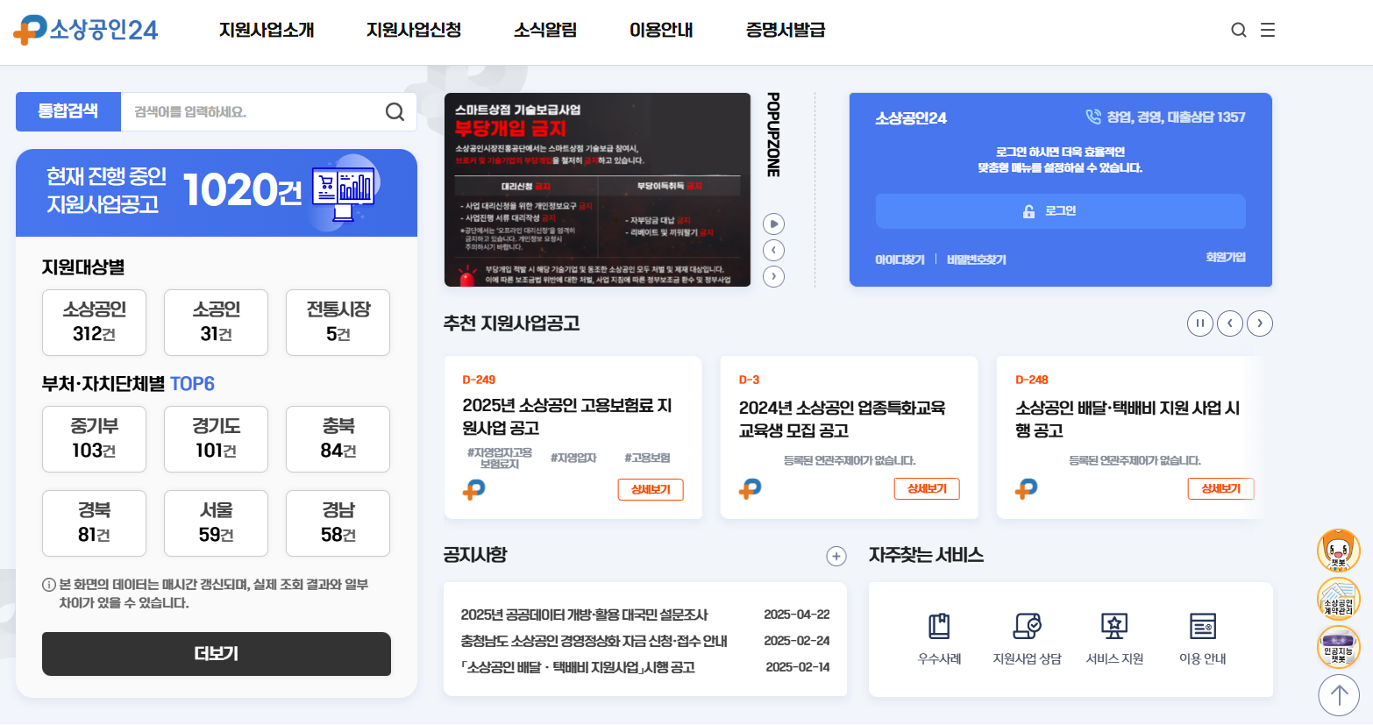Click the 더보기 button
Image resolution: width=1373 pixels, height=725 pixels.
(217, 654)
